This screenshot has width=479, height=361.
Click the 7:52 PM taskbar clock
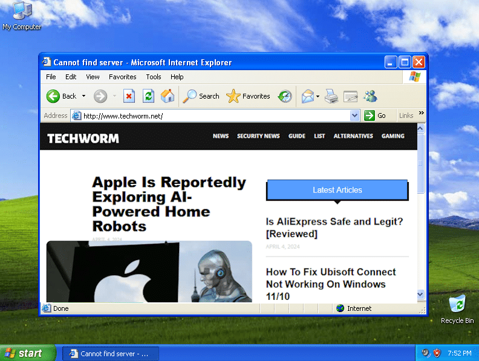pyautogui.click(x=460, y=353)
